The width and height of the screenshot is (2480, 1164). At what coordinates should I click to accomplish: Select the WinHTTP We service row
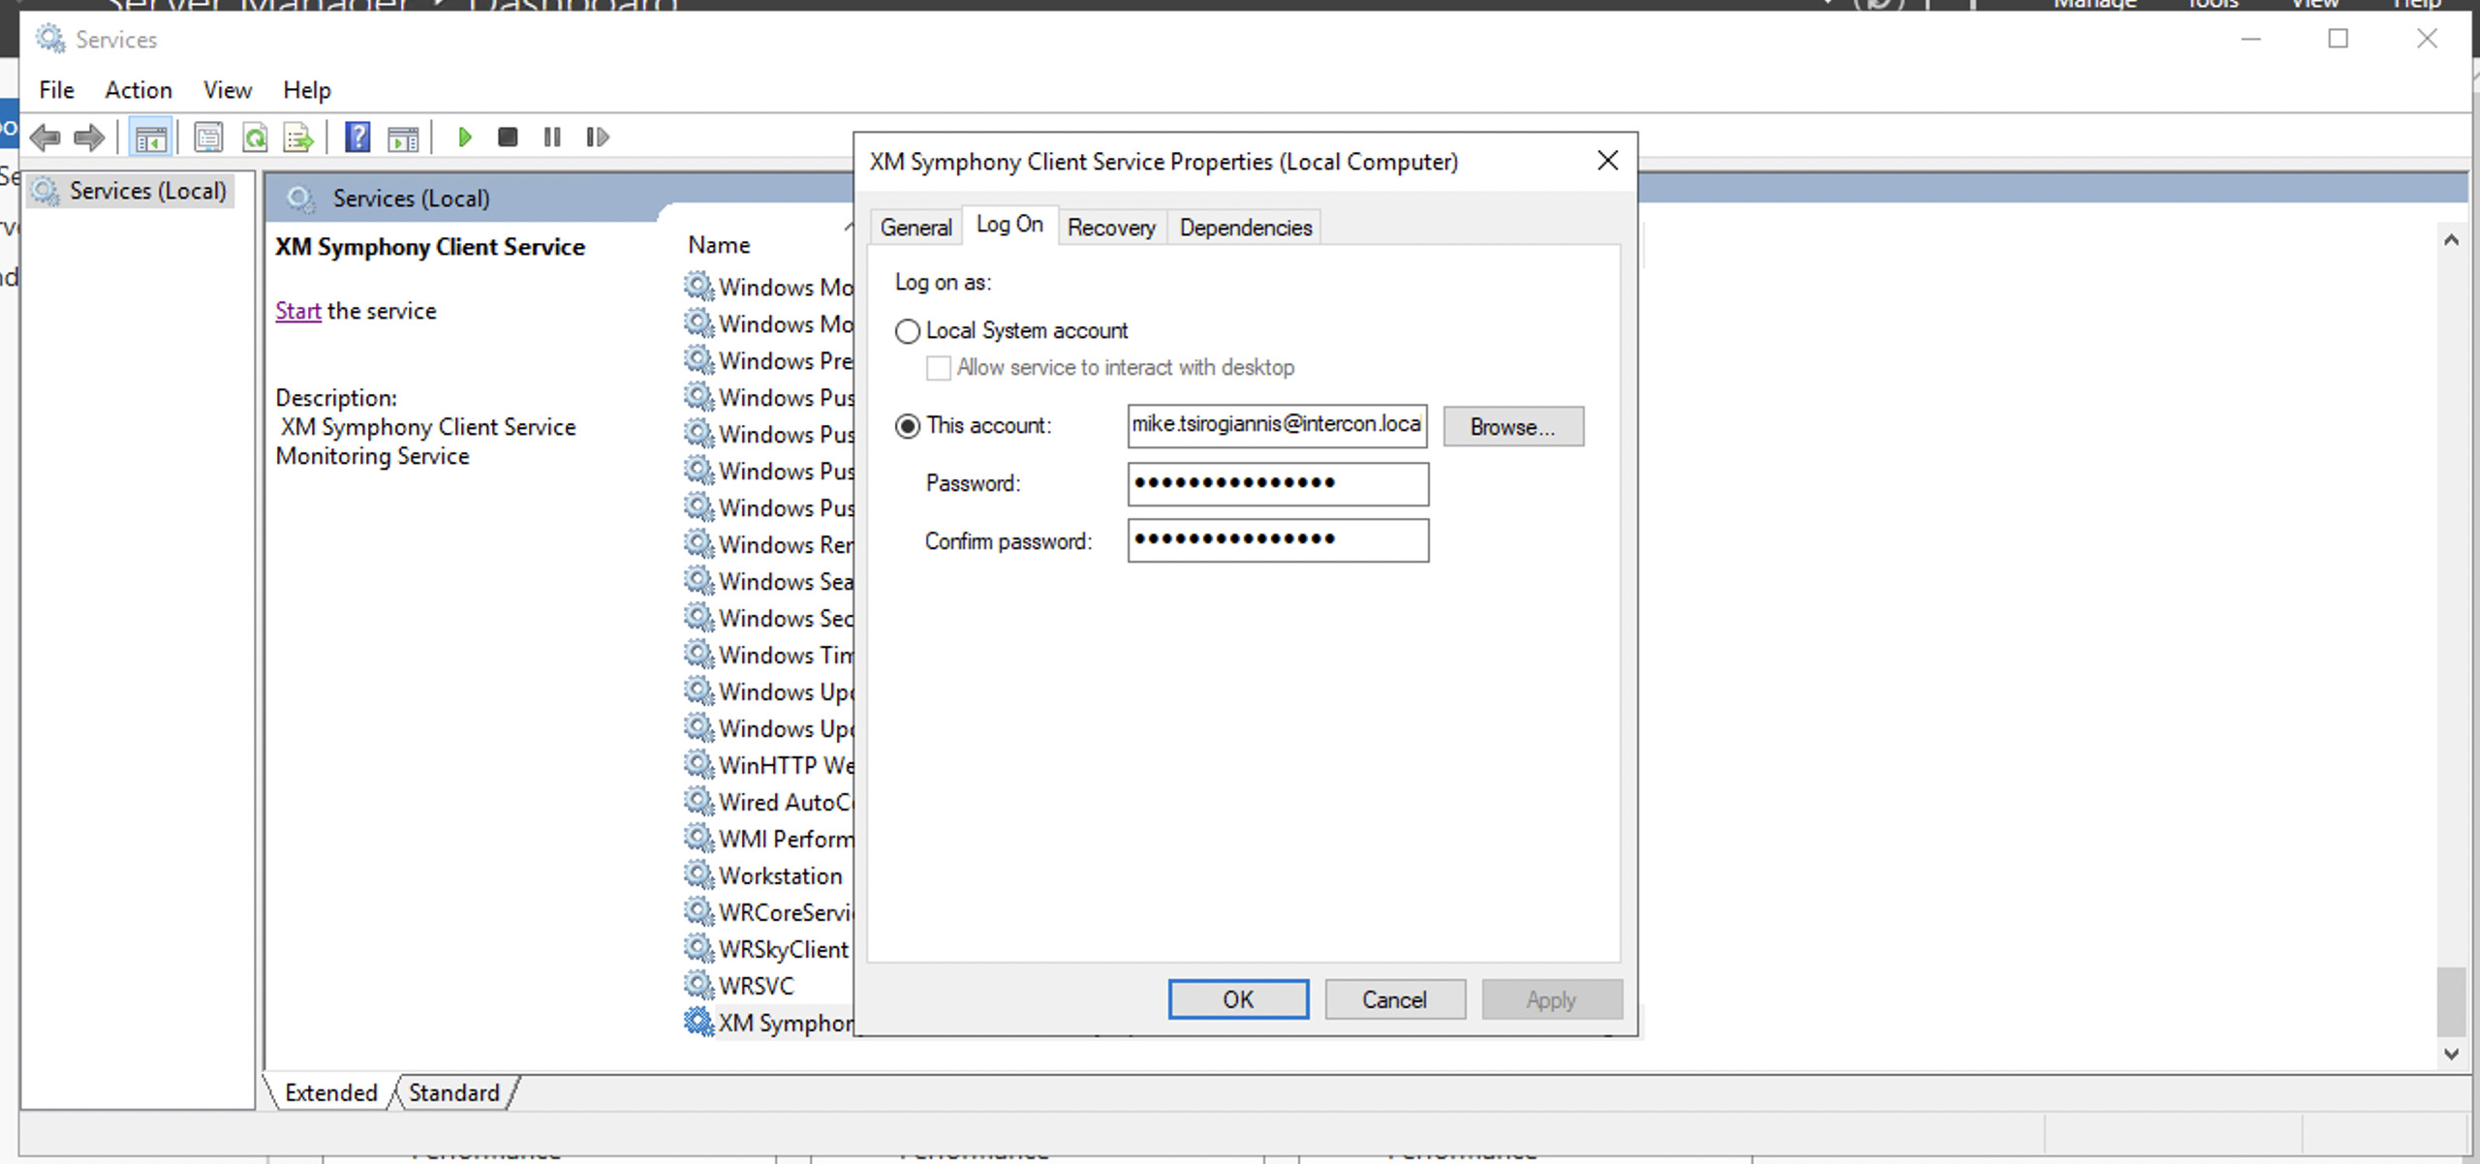pyautogui.click(x=768, y=765)
